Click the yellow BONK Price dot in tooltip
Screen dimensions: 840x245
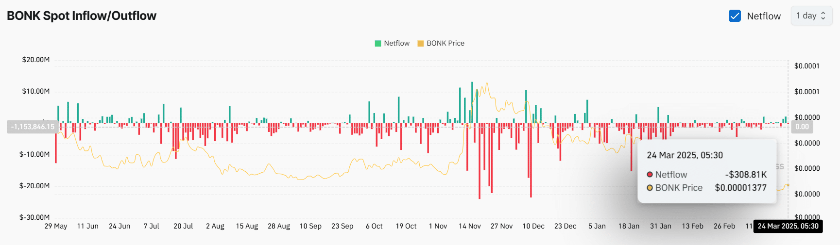pyautogui.click(x=650, y=188)
